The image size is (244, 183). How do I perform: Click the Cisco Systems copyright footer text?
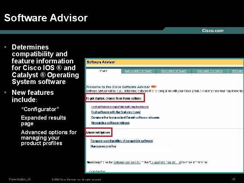(x=76, y=179)
